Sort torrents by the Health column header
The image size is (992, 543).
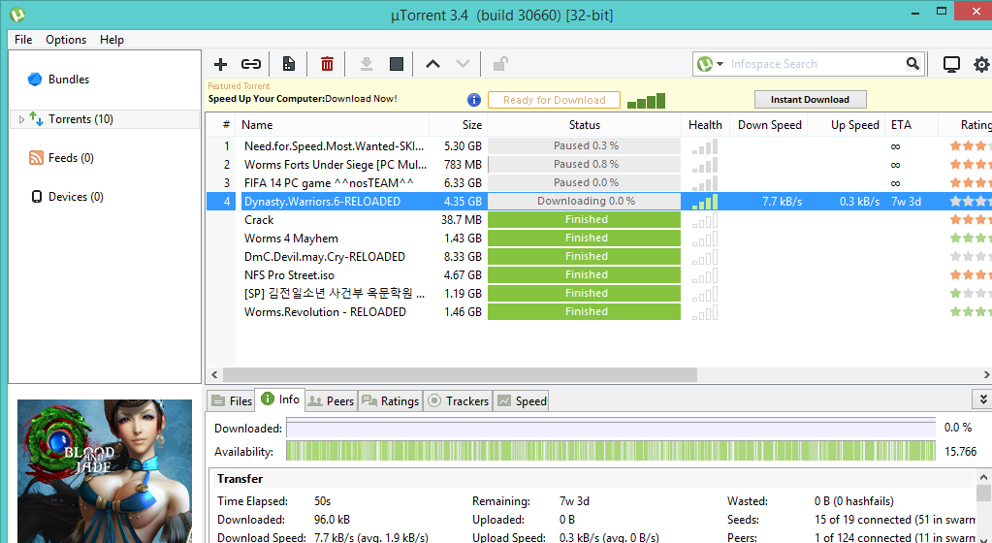[x=705, y=125]
